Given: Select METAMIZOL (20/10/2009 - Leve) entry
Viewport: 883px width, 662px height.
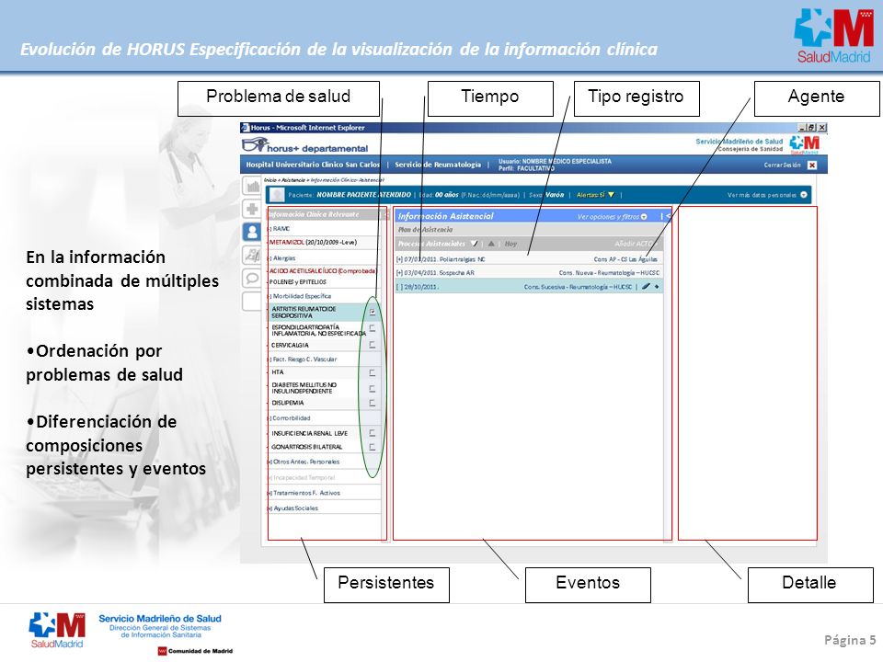Looking at the screenshot, I should [313, 242].
